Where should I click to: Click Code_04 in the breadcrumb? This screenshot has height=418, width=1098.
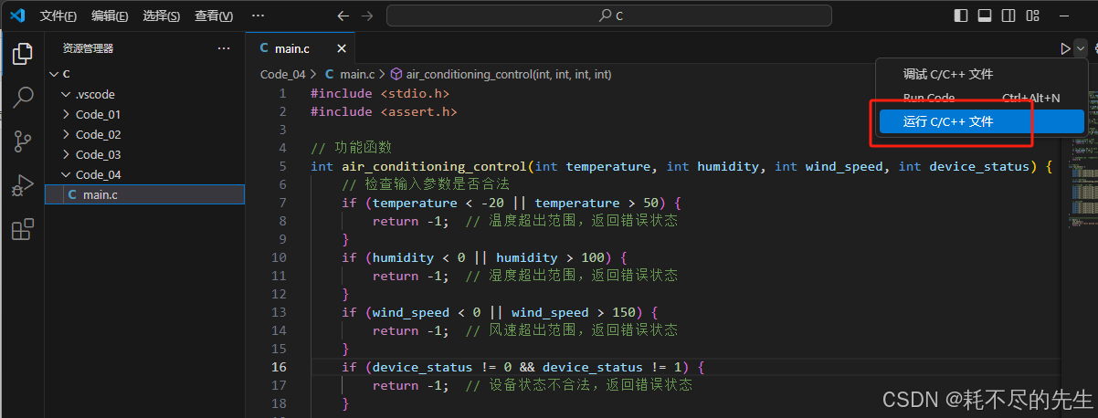(282, 75)
